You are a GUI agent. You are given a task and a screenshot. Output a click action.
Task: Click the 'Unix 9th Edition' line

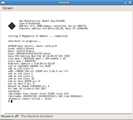tap(39, 56)
